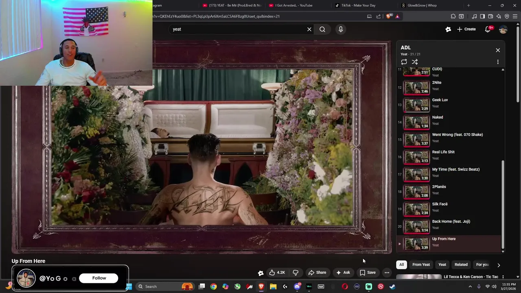The width and height of the screenshot is (521, 293).
Task: Show more filter chips with right arrow
Action: coord(499,265)
